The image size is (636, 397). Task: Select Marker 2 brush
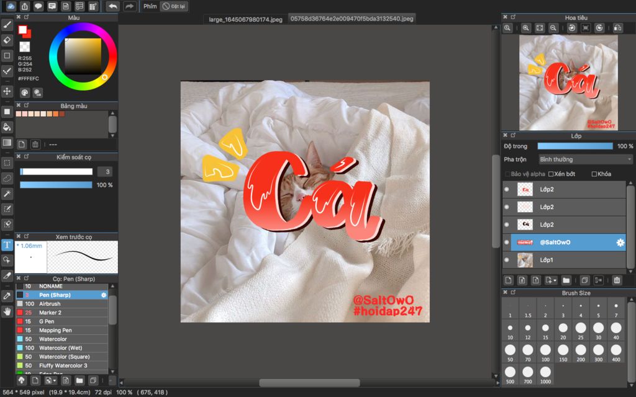tap(61, 313)
